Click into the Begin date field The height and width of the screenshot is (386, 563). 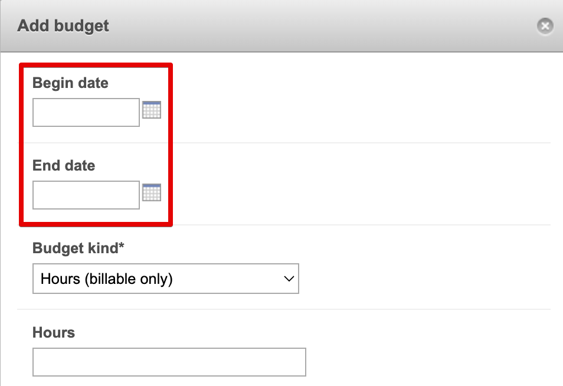[86, 112]
